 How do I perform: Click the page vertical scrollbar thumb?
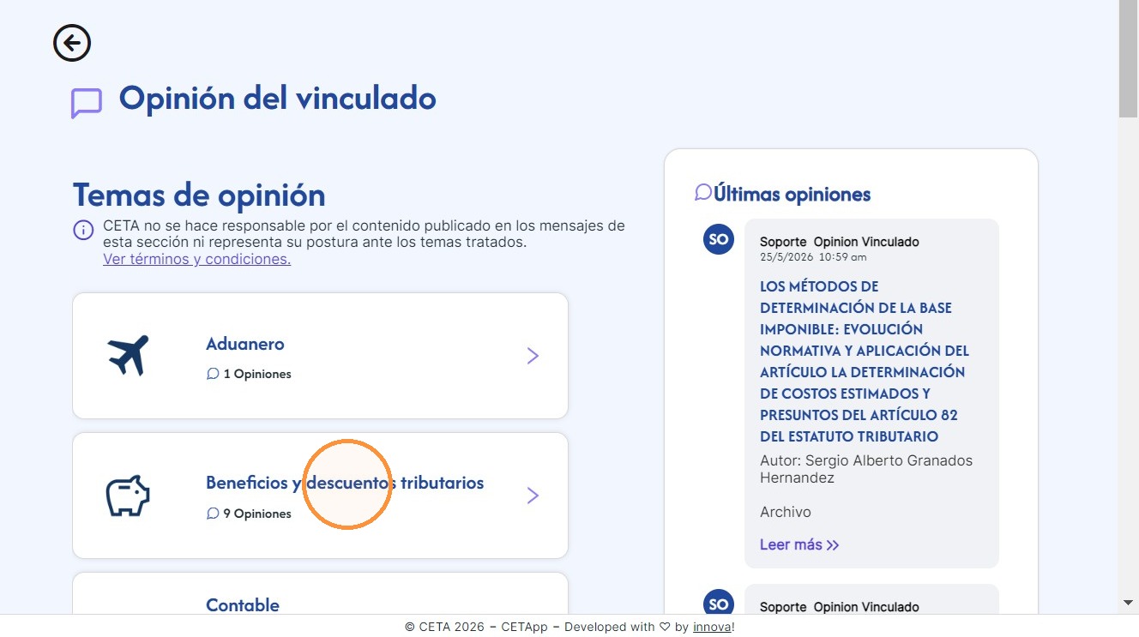click(1128, 58)
